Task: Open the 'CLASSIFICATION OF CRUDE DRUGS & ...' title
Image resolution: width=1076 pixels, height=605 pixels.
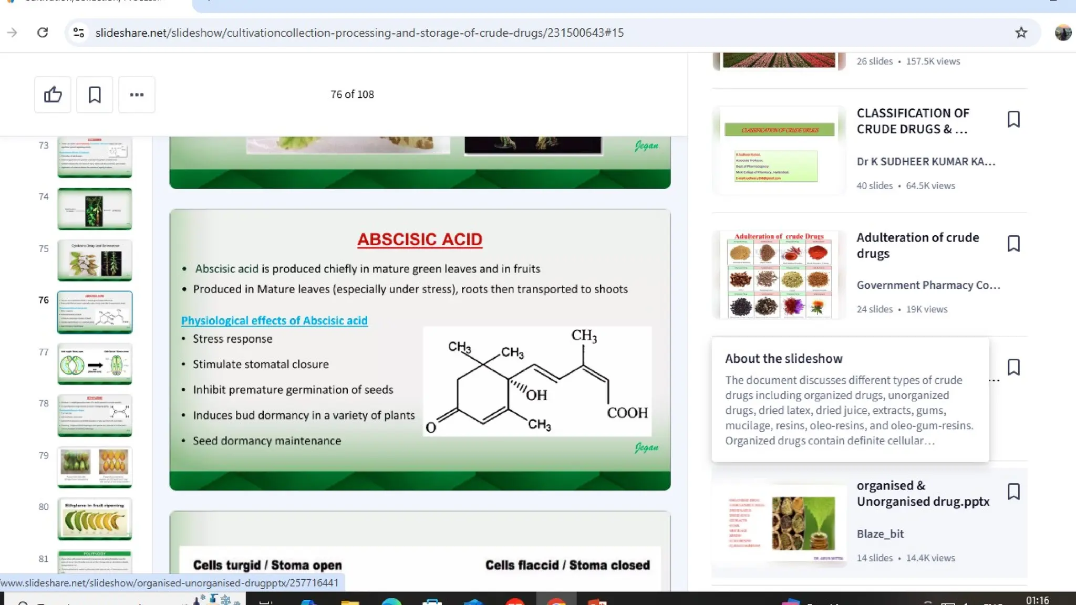Action: pyautogui.click(x=913, y=121)
